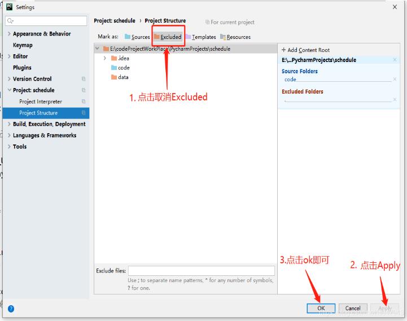Select the .idea folder icon
Viewport: 407px width, 321px height.
coord(113,58)
